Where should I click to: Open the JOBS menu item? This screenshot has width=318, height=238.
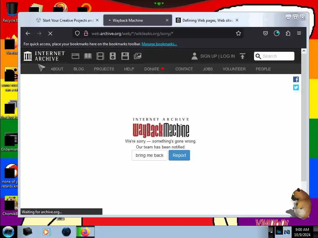pyautogui.click(x=208, y=69)
